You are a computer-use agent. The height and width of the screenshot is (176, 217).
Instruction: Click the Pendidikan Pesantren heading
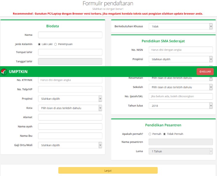click(x=163, y=125)
